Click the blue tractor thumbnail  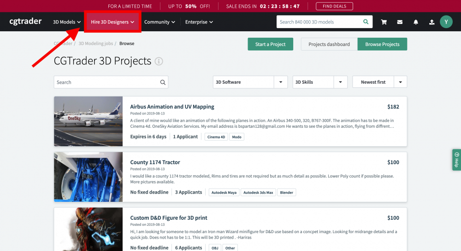coord(88,177)
